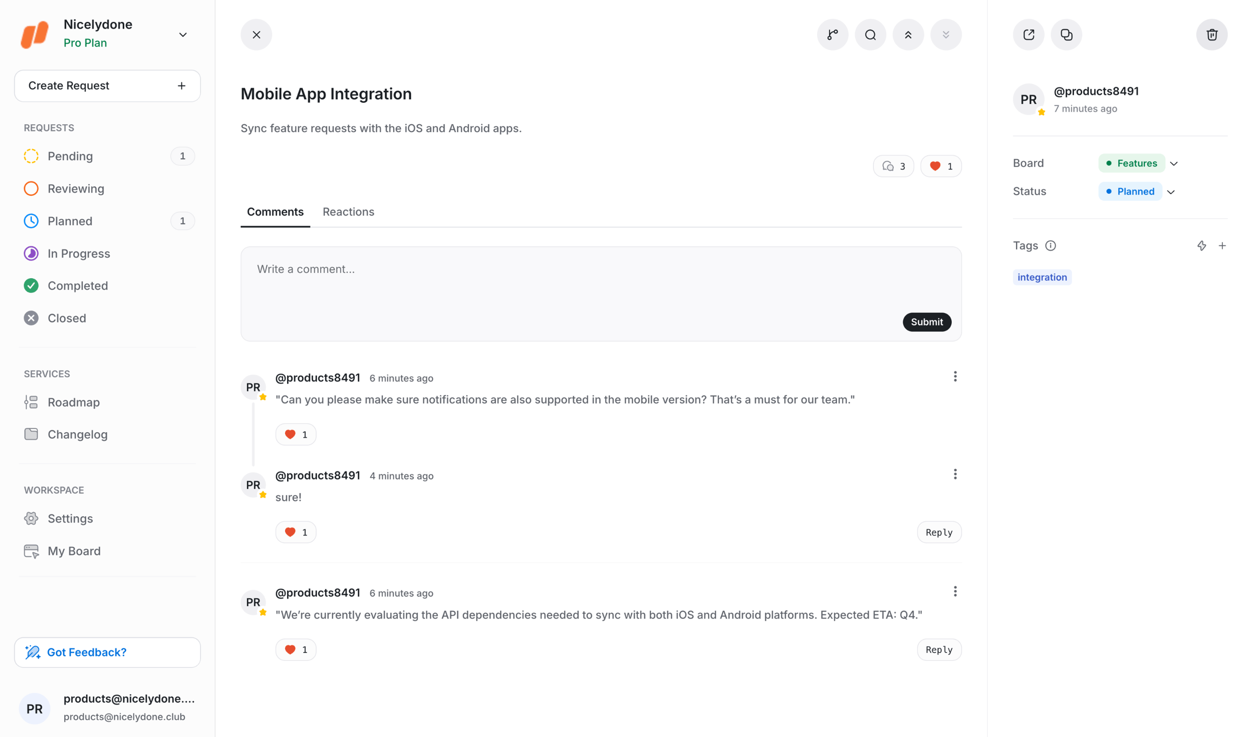The height and width of the screenshot is (737, 1253).
Task: Click the comment count bubble showing 3
Action: click(x=893, y=167)
